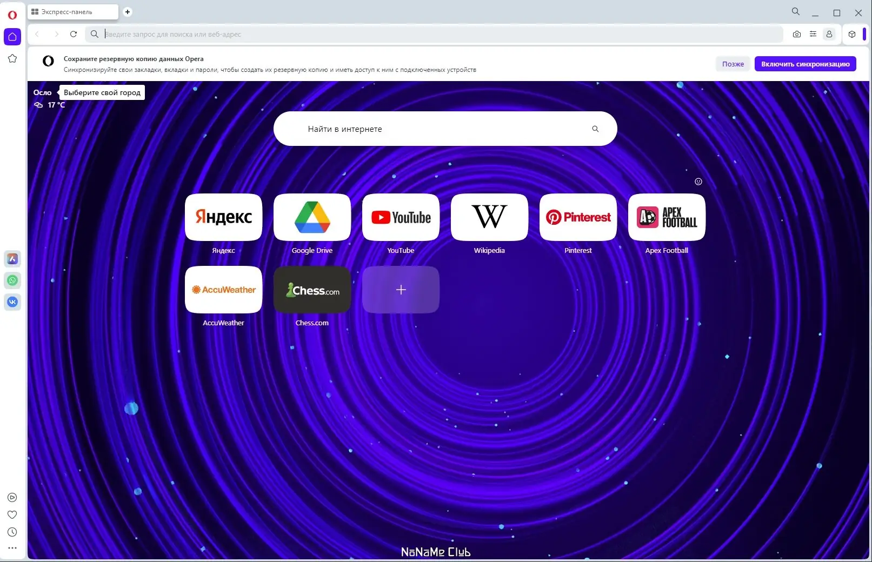Open the Player icon in the sidebar
This screenshot has width=872, height=562.
tap(12, 498)
